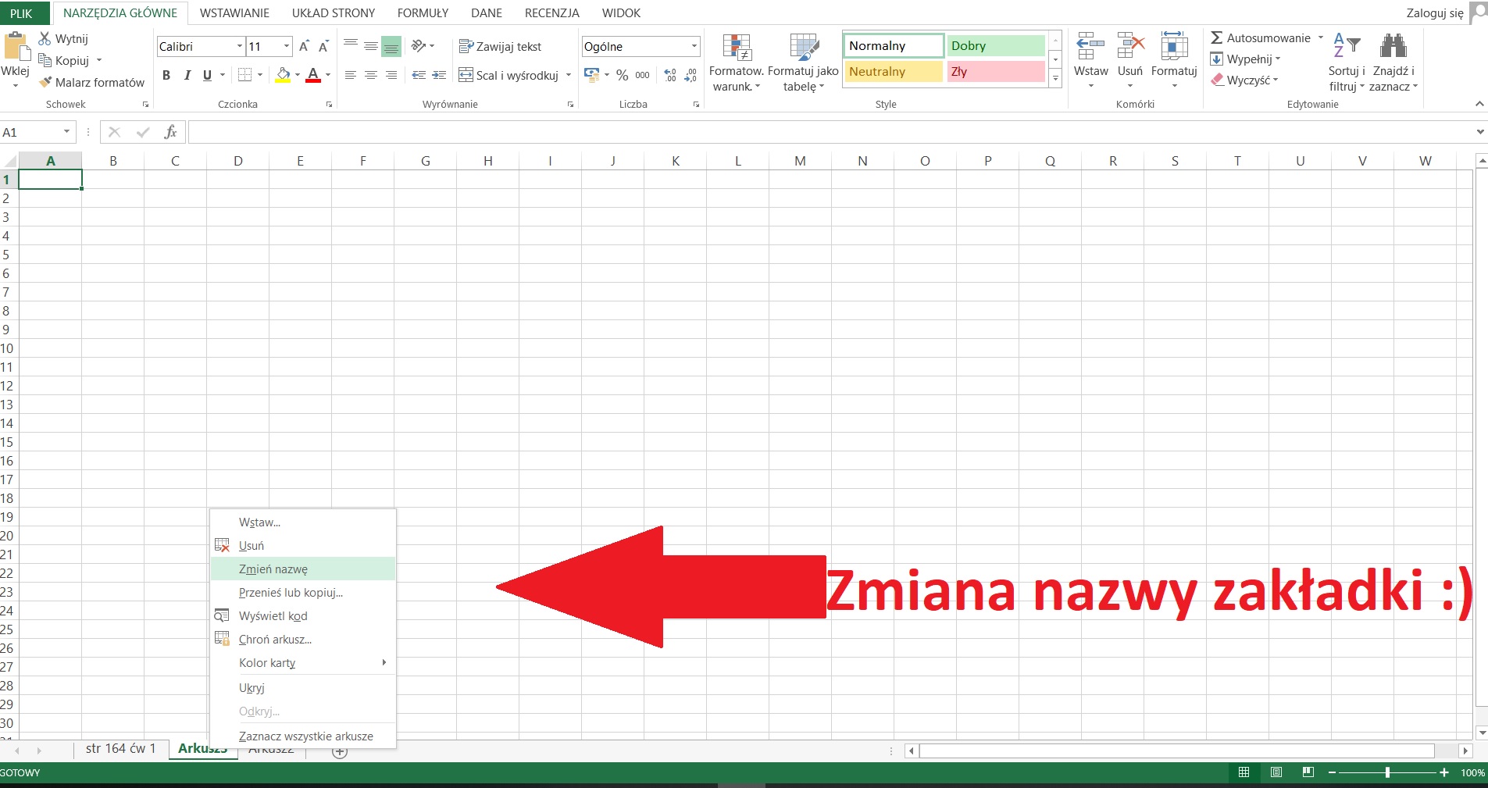Click the Kopiuj copy icon
This screenshot has height=788, width=1488.
pos(45,60)
